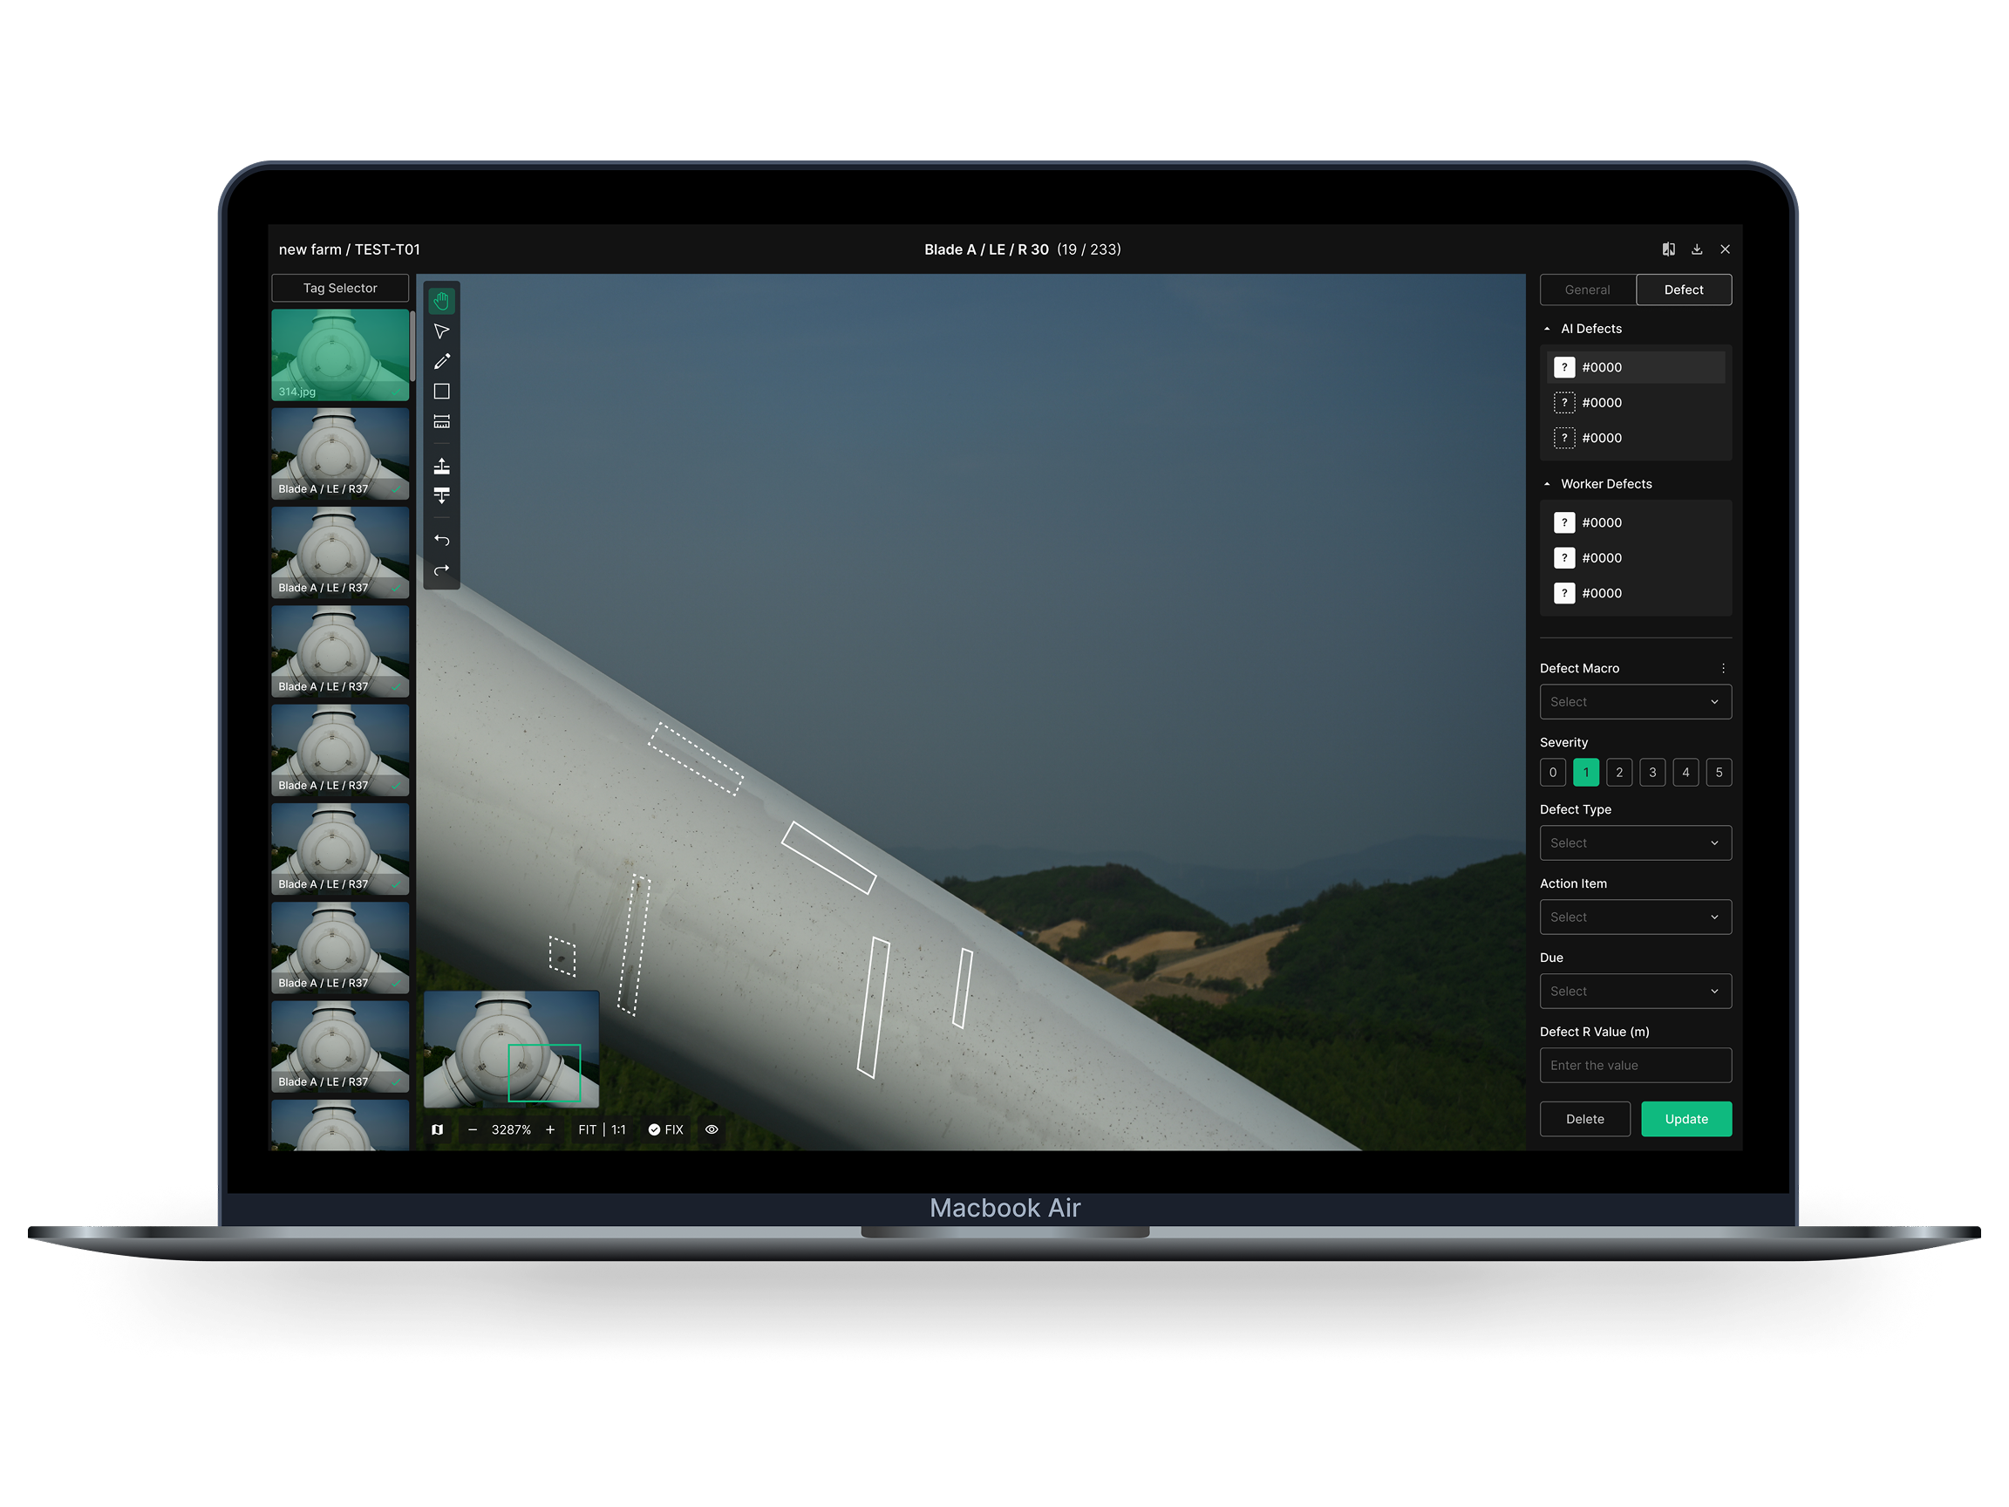This screenshot has width=2009, height=1507.
Task: Select the pencil draw tool
Action: pos(441,362)
